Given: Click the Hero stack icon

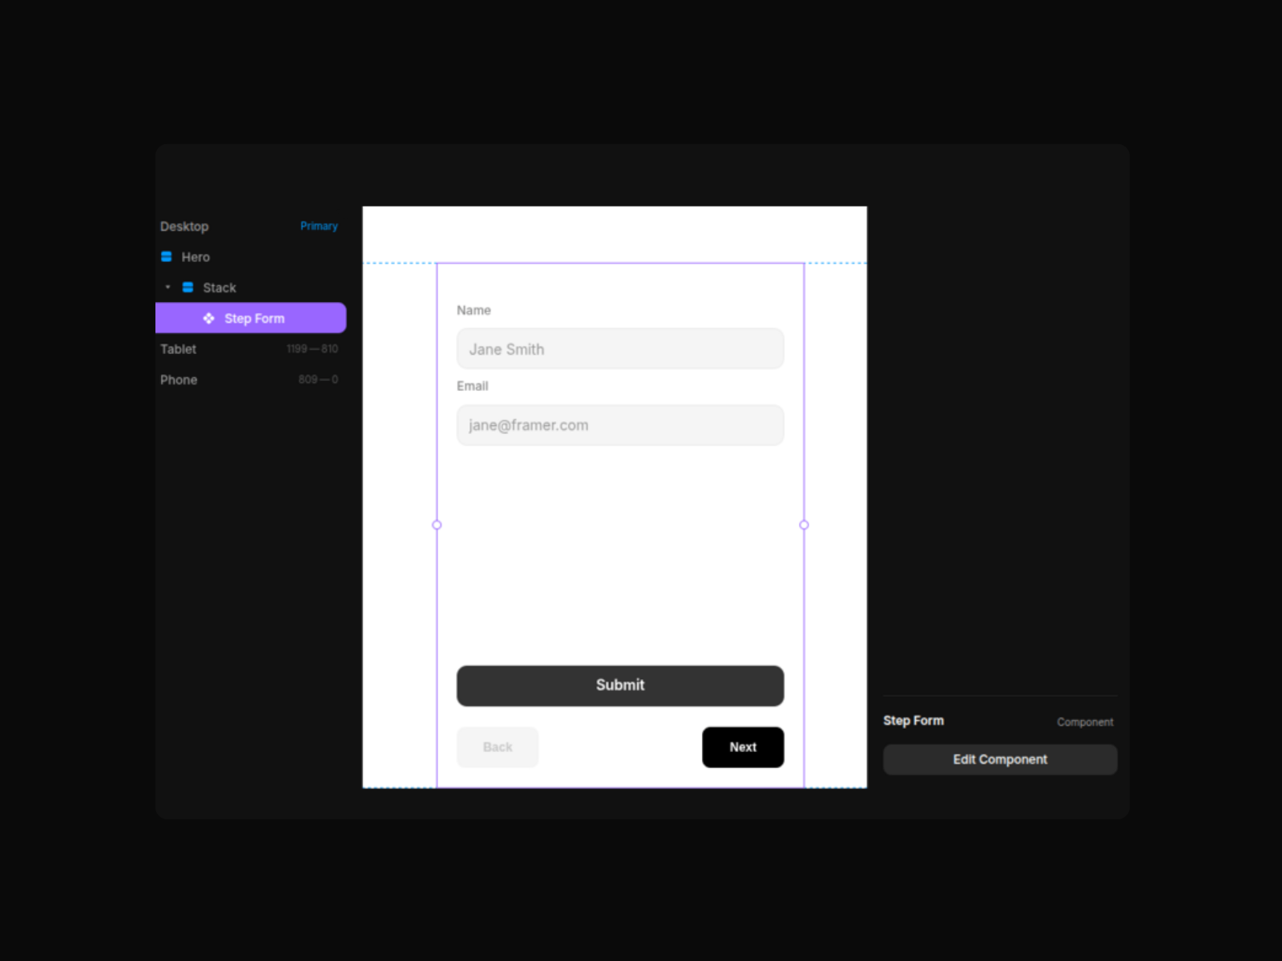Looking at the screenshot, I should point(167,257).
